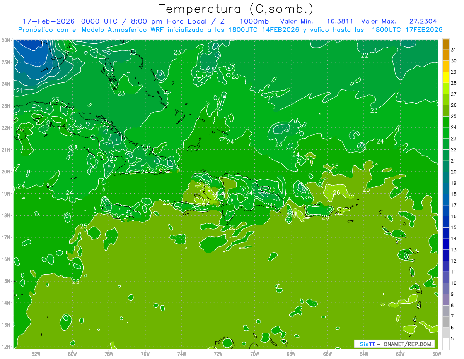Click the 64W longitude axis label
The width and height of the screenshot is (464, 359).
[x=364, y=354]
